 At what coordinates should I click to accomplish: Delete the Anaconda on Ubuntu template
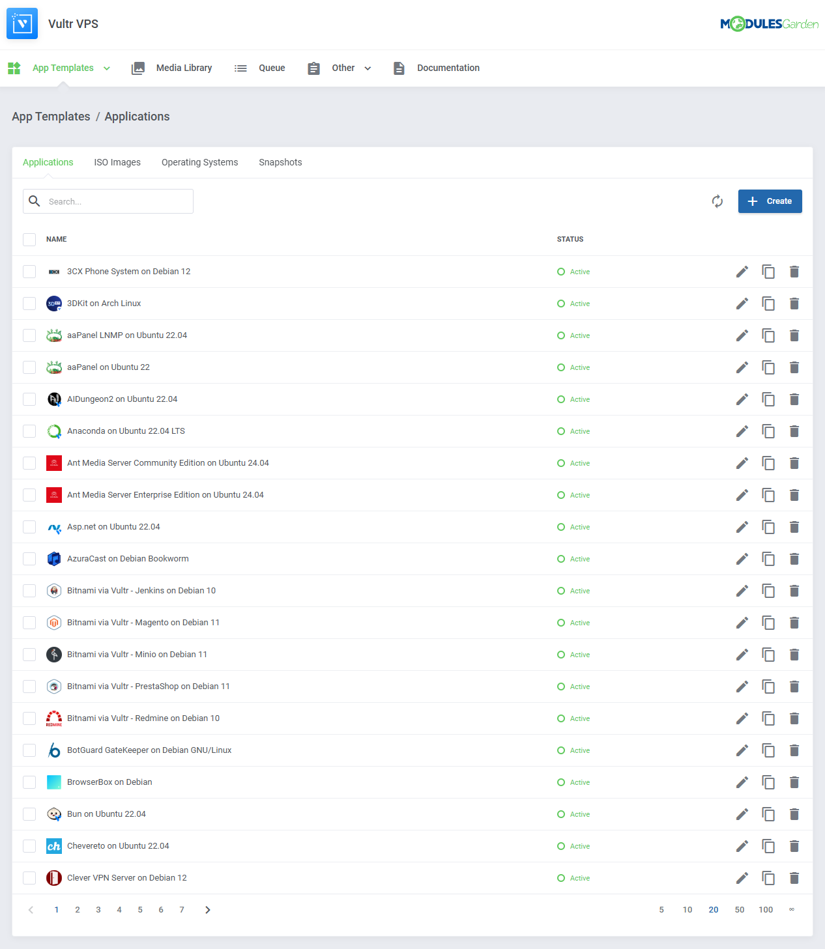click(x=794, y=431)
